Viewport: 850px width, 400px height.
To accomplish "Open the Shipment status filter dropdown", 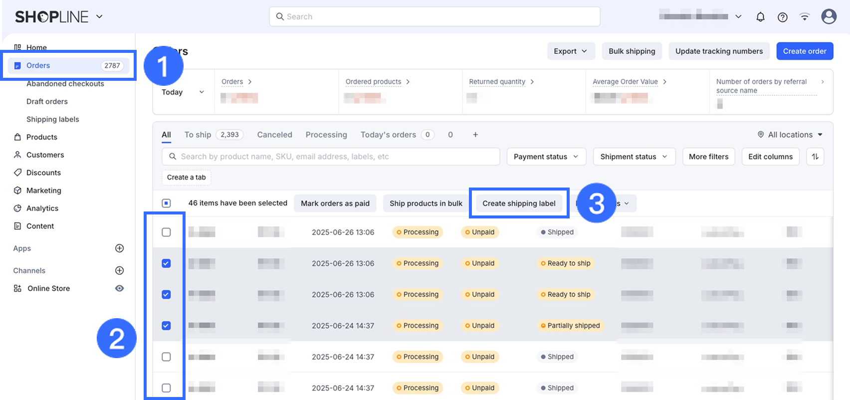I will [x=634, y=157].
